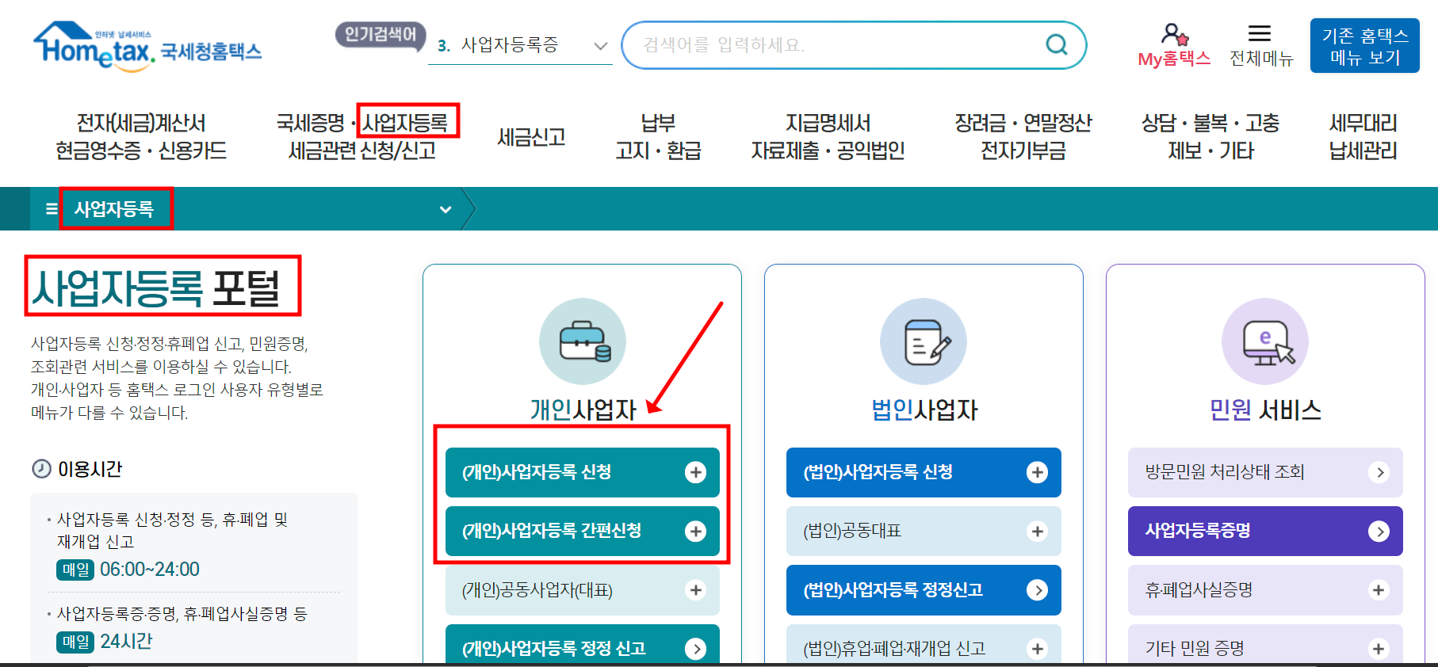Click arrow icon on 방문민원 처리상태 조회
1438x667 pixels.
1379,472
